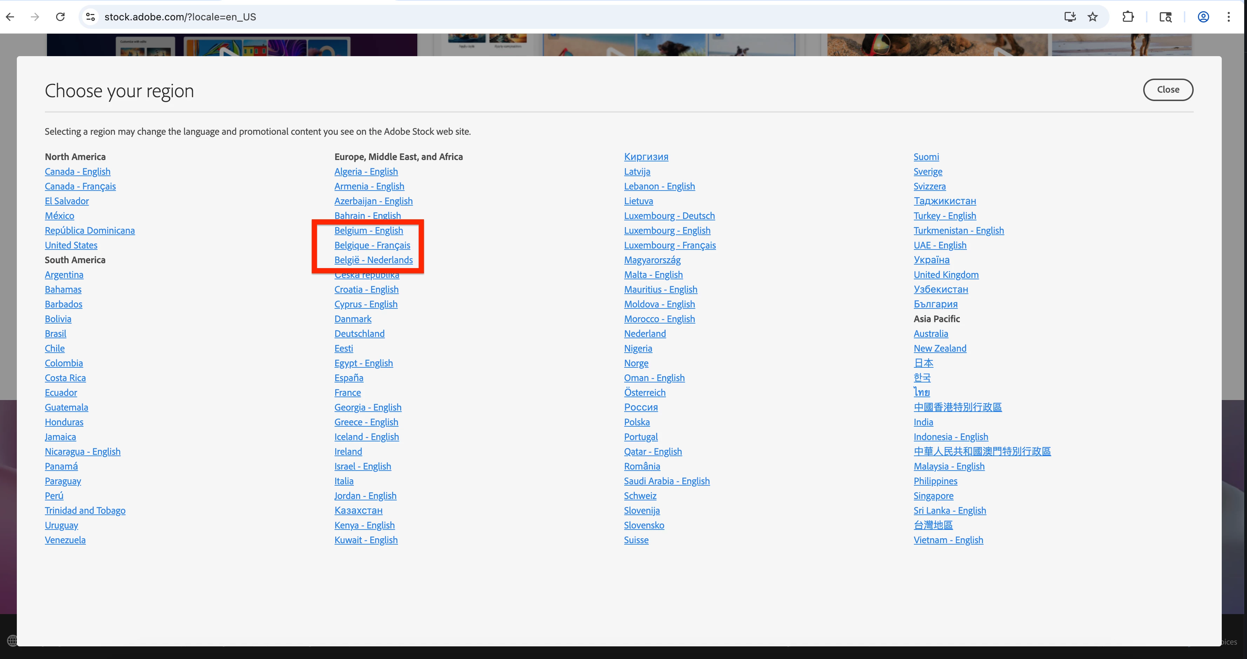Viewport: 1247px width, 659px height.
Task: Open the Extensions puzzle icon
Action: tap(1128, 17)
